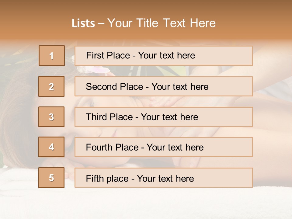Click the Your Title Text Here heading
Viewport: 292px width, 219px height.
(162, 23)
